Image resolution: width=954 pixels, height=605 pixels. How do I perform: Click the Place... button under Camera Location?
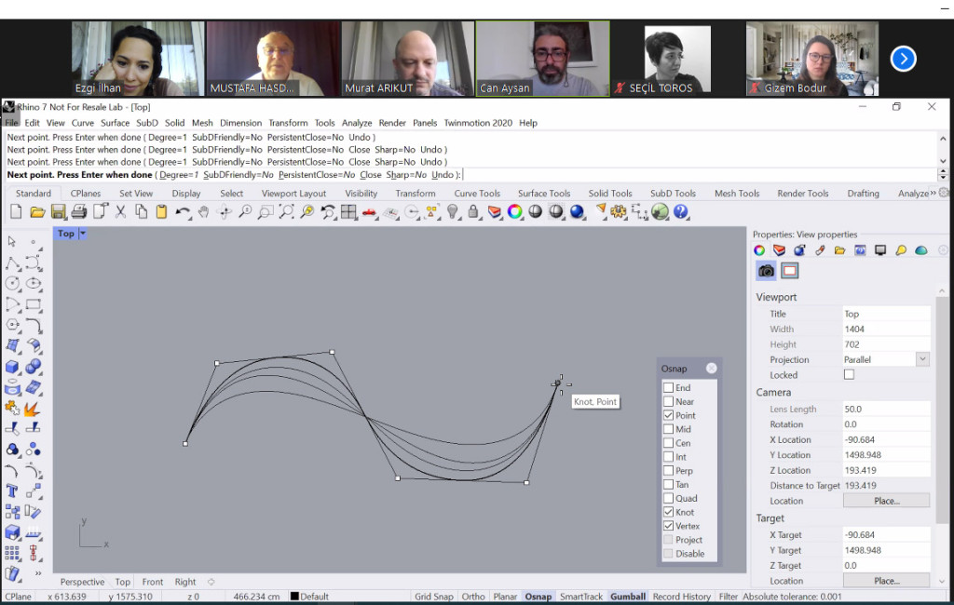(x=886, y=501)
